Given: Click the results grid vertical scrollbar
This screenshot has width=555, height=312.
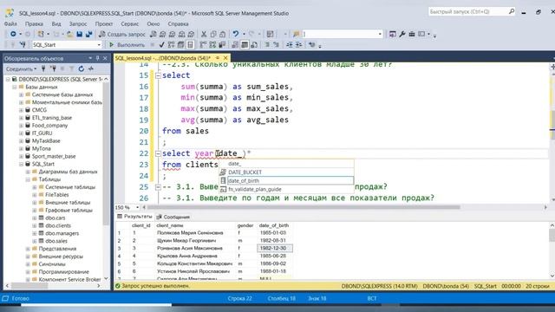Looking at the screenshot, I should tap(552, 235).
